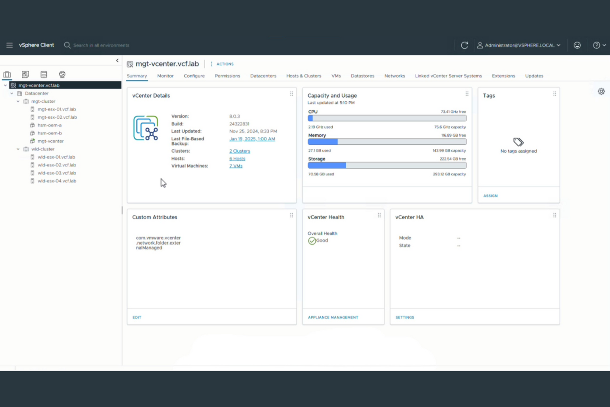Open the 7 VMs link
Viewport: 610px width, 407px height.
point(236,166)
